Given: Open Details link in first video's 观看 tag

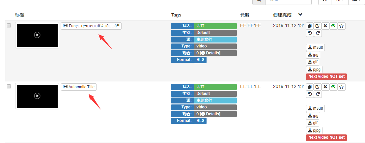Looking at the screenshot, I should click(x=210, y=53).
